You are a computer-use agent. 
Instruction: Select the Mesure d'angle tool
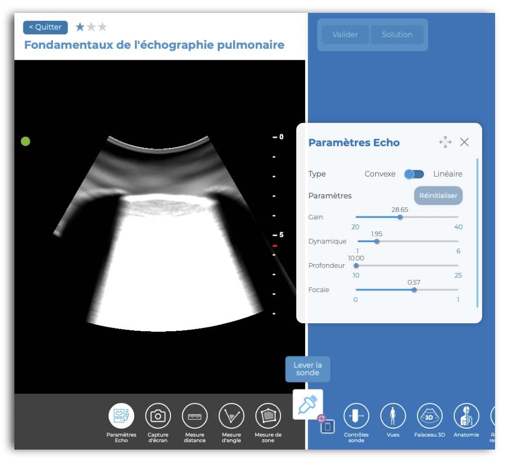231,416
